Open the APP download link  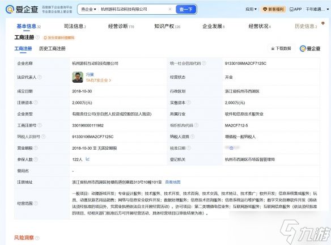[x=295, y=9]
